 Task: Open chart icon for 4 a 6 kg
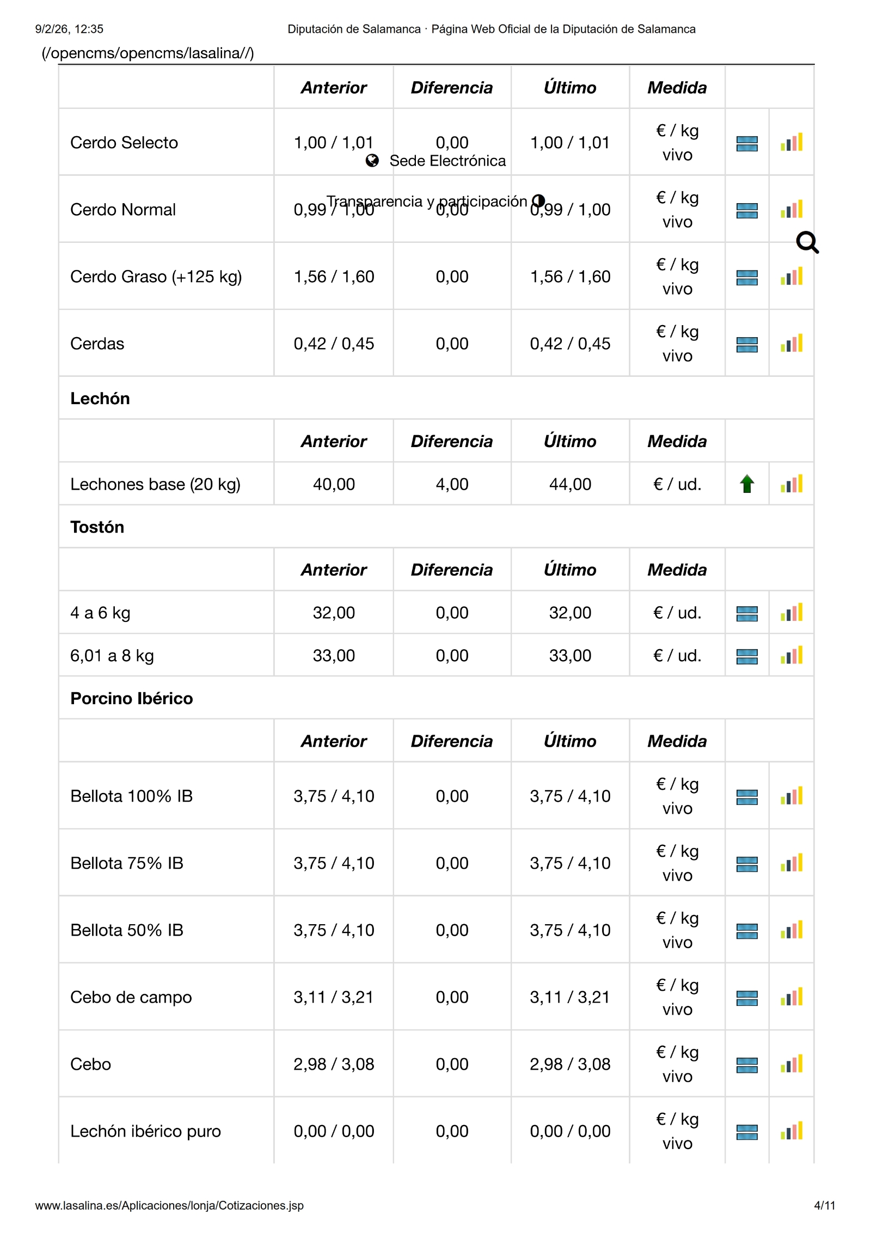(792, 613)
